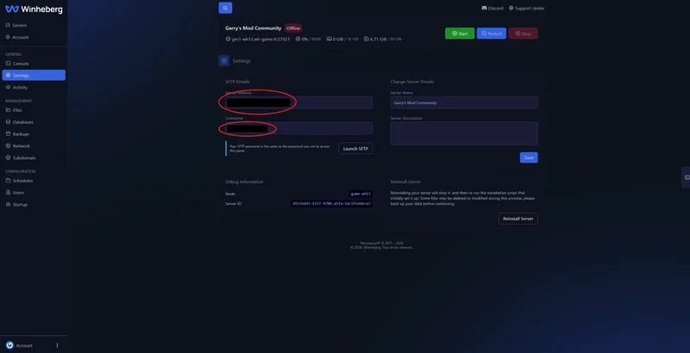
Task: Click the Garry's Mod Community title
Action: click(253, 28)
